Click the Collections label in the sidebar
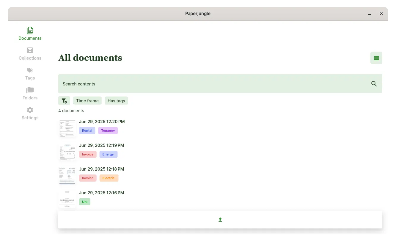This screenshot has height=243, width=396. click(30, 58)
